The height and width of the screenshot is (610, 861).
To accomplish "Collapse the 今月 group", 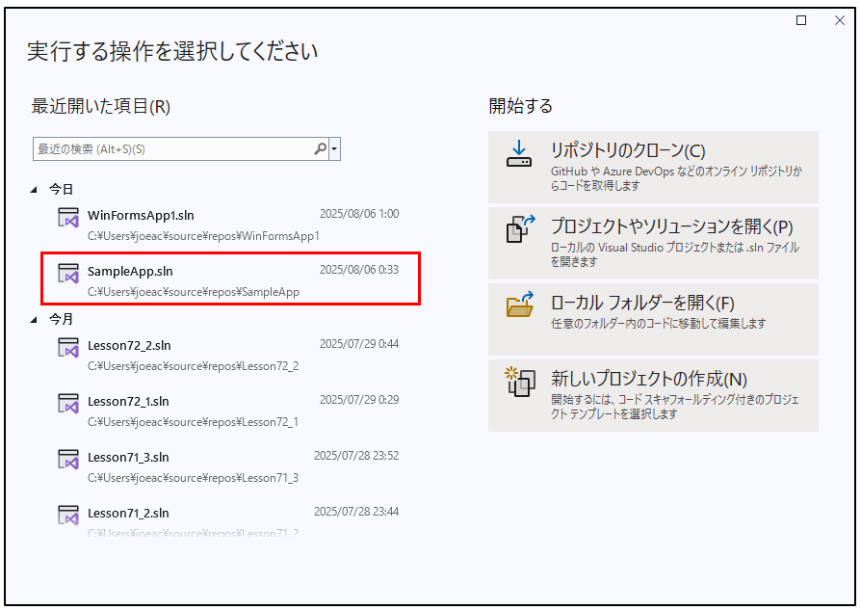I will tap(36, 319).
